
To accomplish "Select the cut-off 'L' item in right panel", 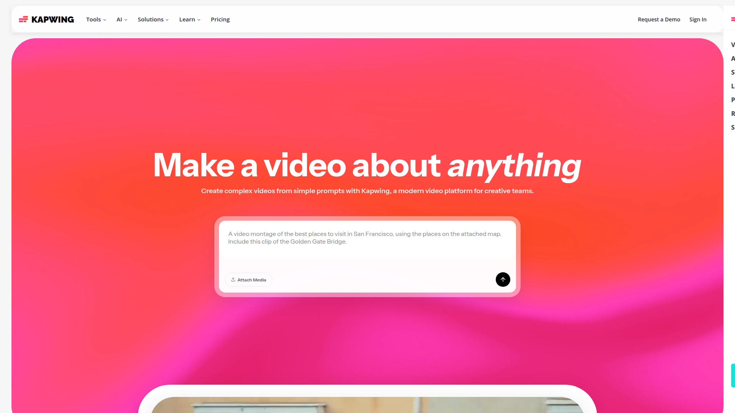I will pyautogui.click(x=733, y=86).
